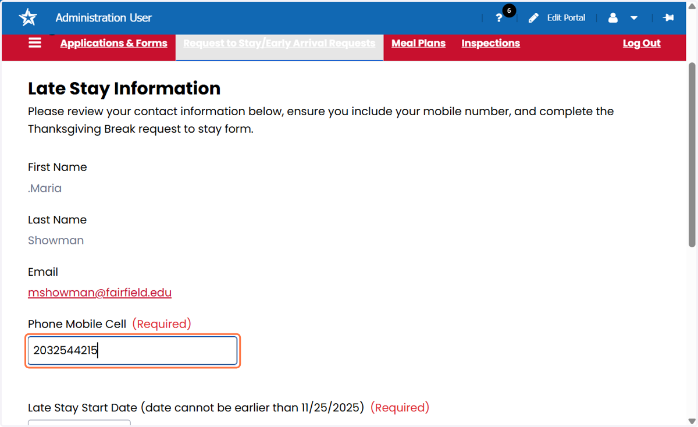The height and width of the screenshot is (427, 698).
Task: Open the Meal Plans menu
Action: (x=418, y=43)
